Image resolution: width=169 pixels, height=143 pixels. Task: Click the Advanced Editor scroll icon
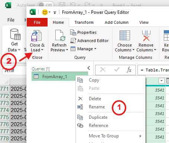click(73, 41)
